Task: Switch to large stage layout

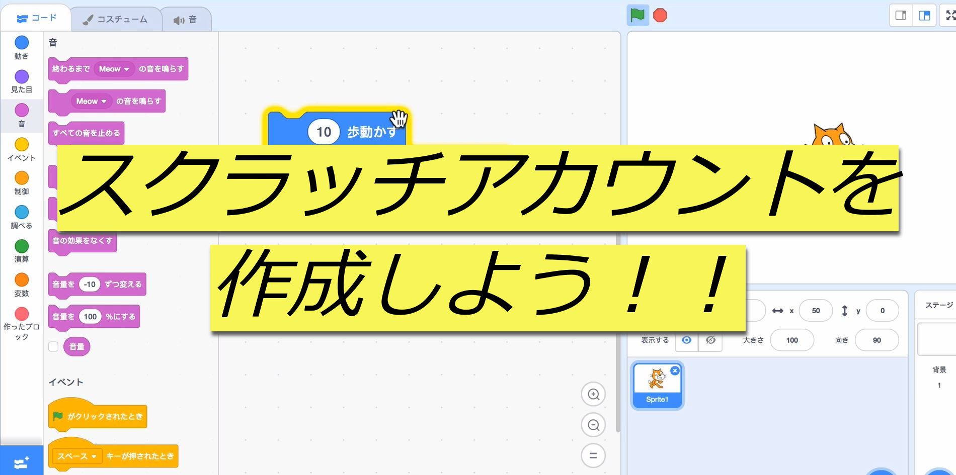Action: tap(924, 16)
